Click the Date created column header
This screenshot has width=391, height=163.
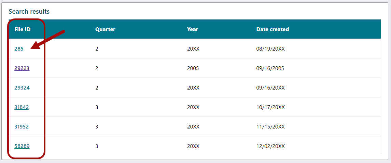[273, 29]
